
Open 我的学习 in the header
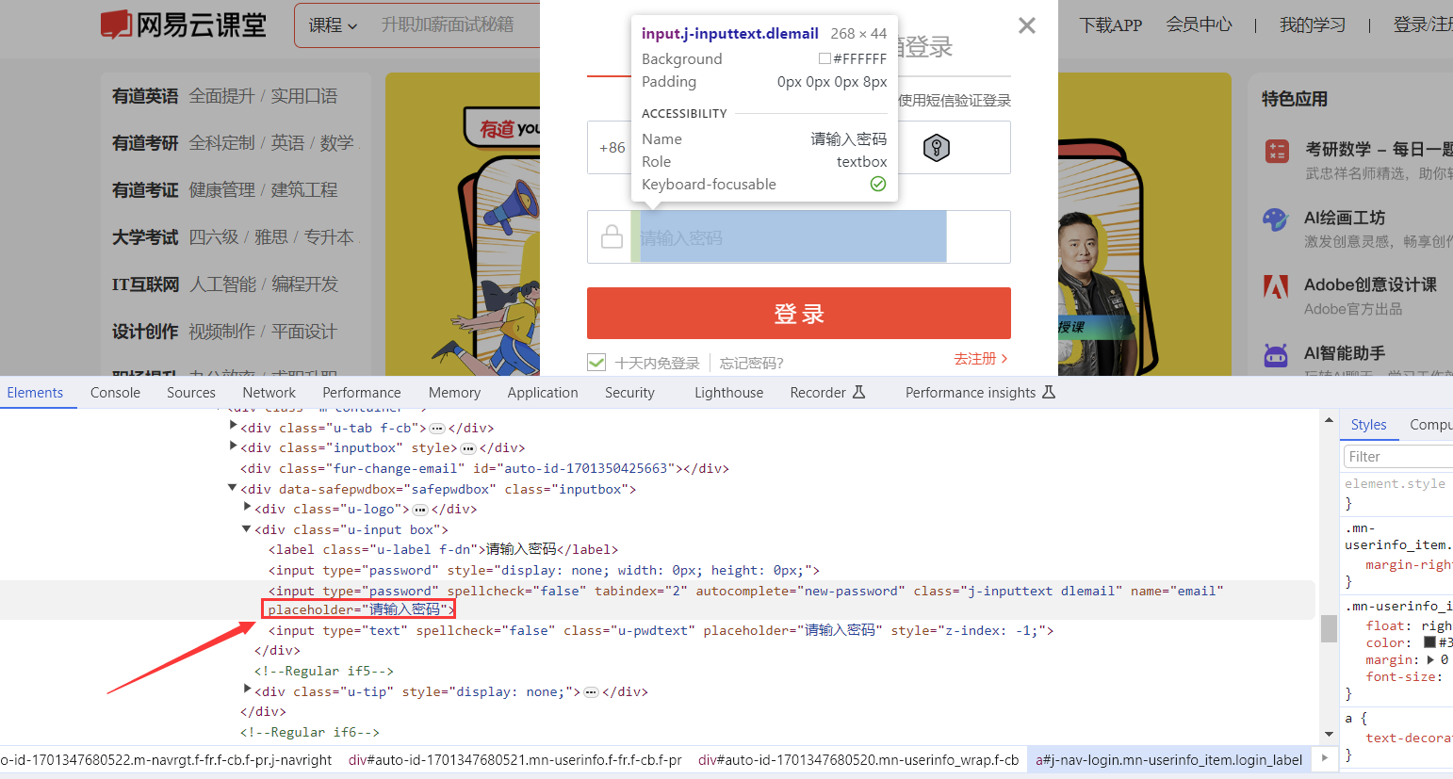1313,24
